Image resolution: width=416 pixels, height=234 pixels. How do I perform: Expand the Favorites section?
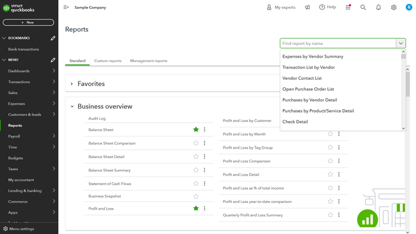click(72, 84)
